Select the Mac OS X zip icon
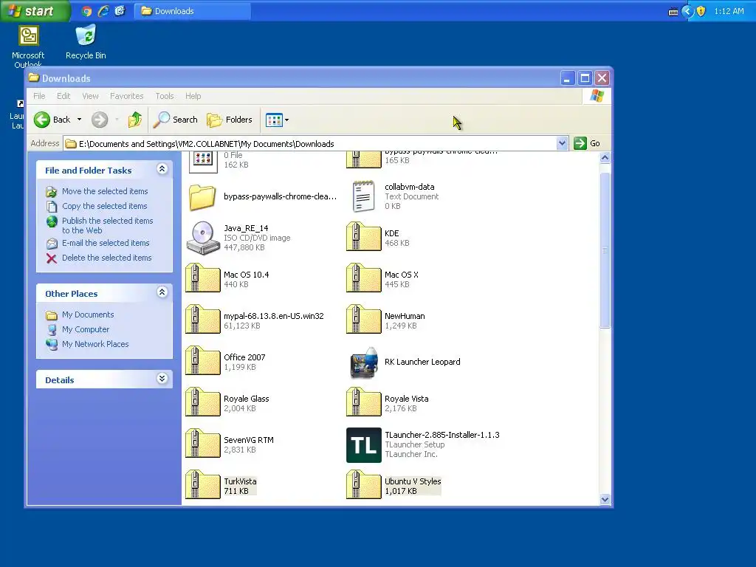Image resolution: width=756 pixels, height=567 pixels. (x=363, y=278)
